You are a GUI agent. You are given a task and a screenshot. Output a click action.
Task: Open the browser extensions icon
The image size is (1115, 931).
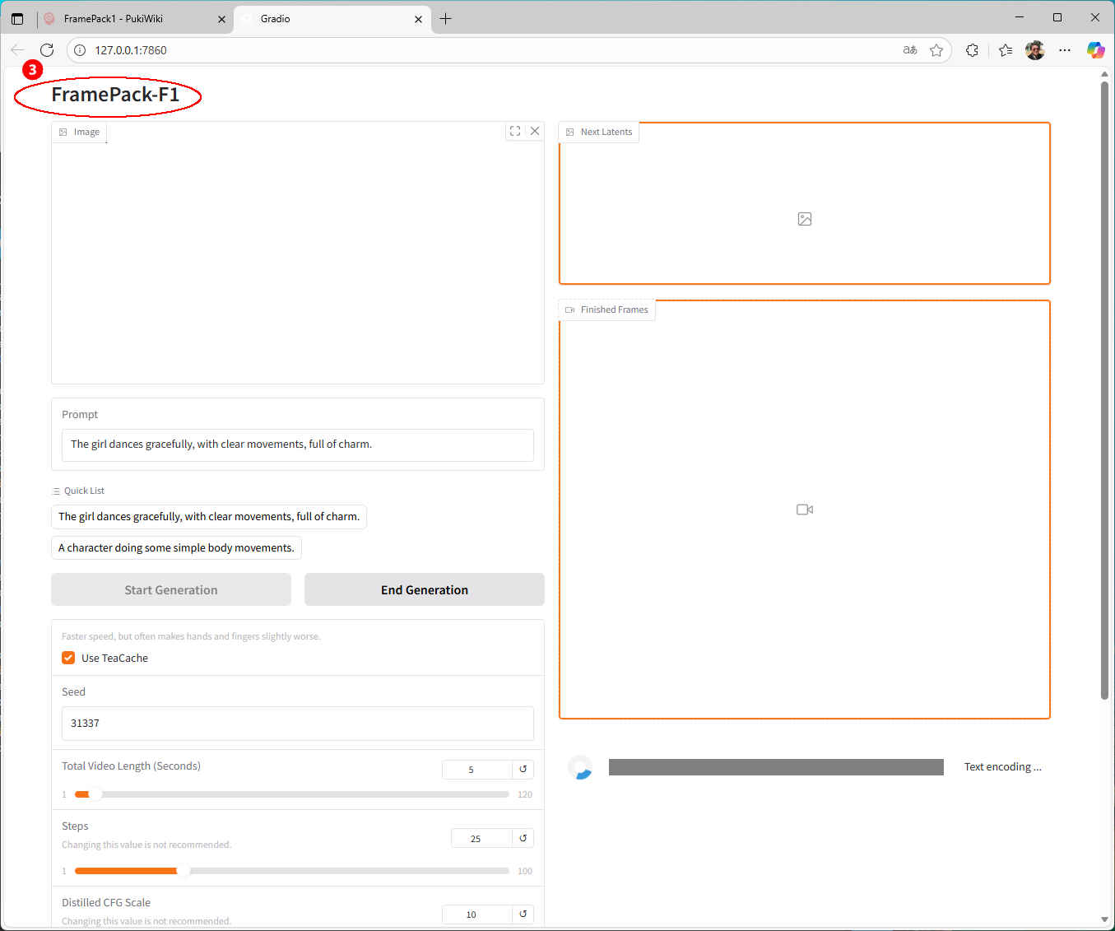[x=972, y=50]
